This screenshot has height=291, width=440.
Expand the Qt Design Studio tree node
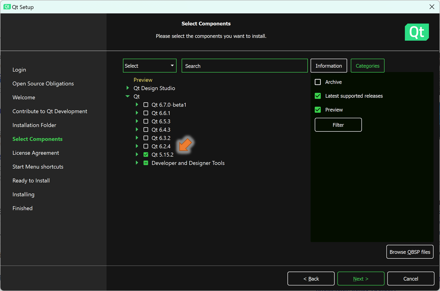[127, 88]
